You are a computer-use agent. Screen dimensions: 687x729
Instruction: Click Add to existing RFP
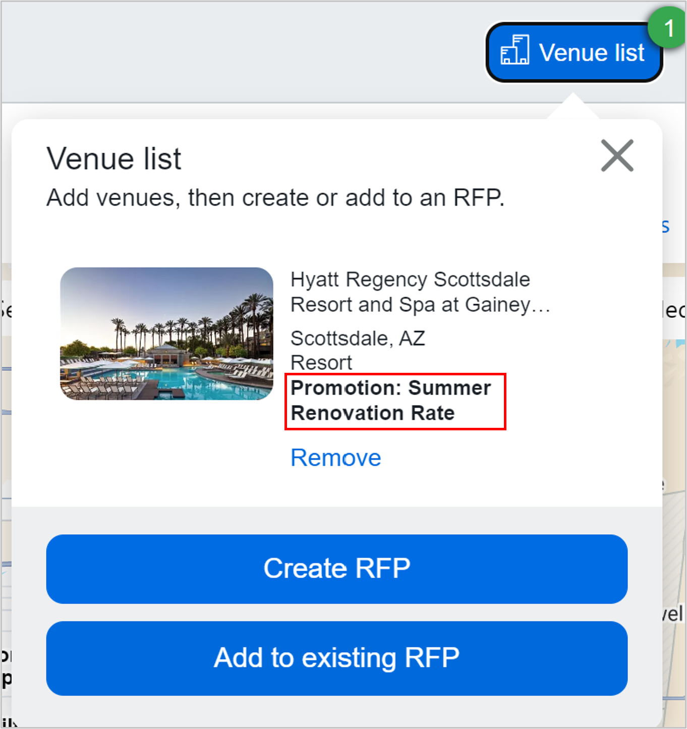coord(336,657)
